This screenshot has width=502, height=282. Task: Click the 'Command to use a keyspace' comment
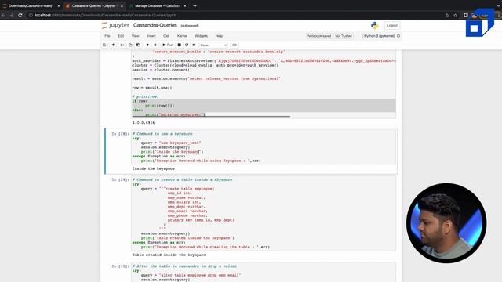162,134
